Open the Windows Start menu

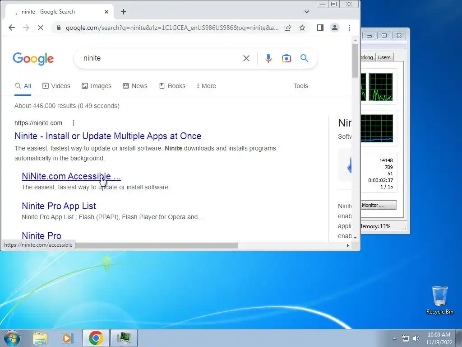point(12,338)
